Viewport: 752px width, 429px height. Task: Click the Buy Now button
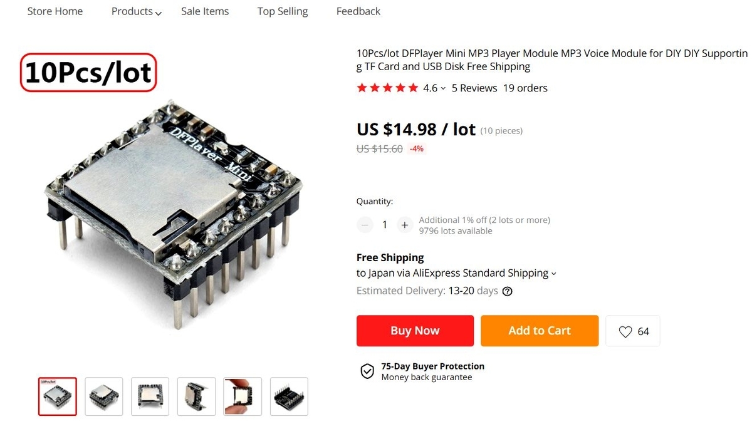coord(415,331)
